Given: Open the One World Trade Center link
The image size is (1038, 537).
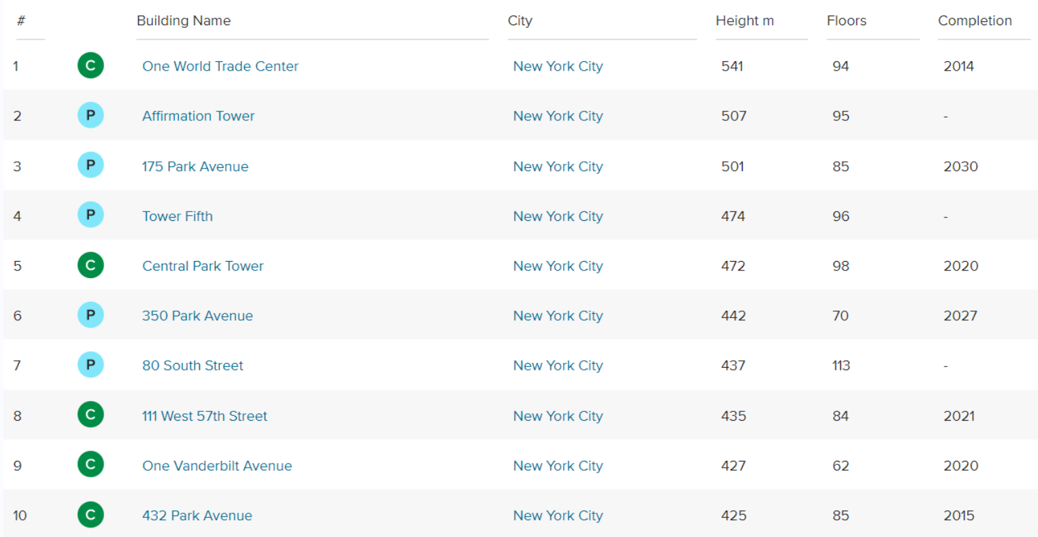Looking at the screenshot, I should [220, 67].
